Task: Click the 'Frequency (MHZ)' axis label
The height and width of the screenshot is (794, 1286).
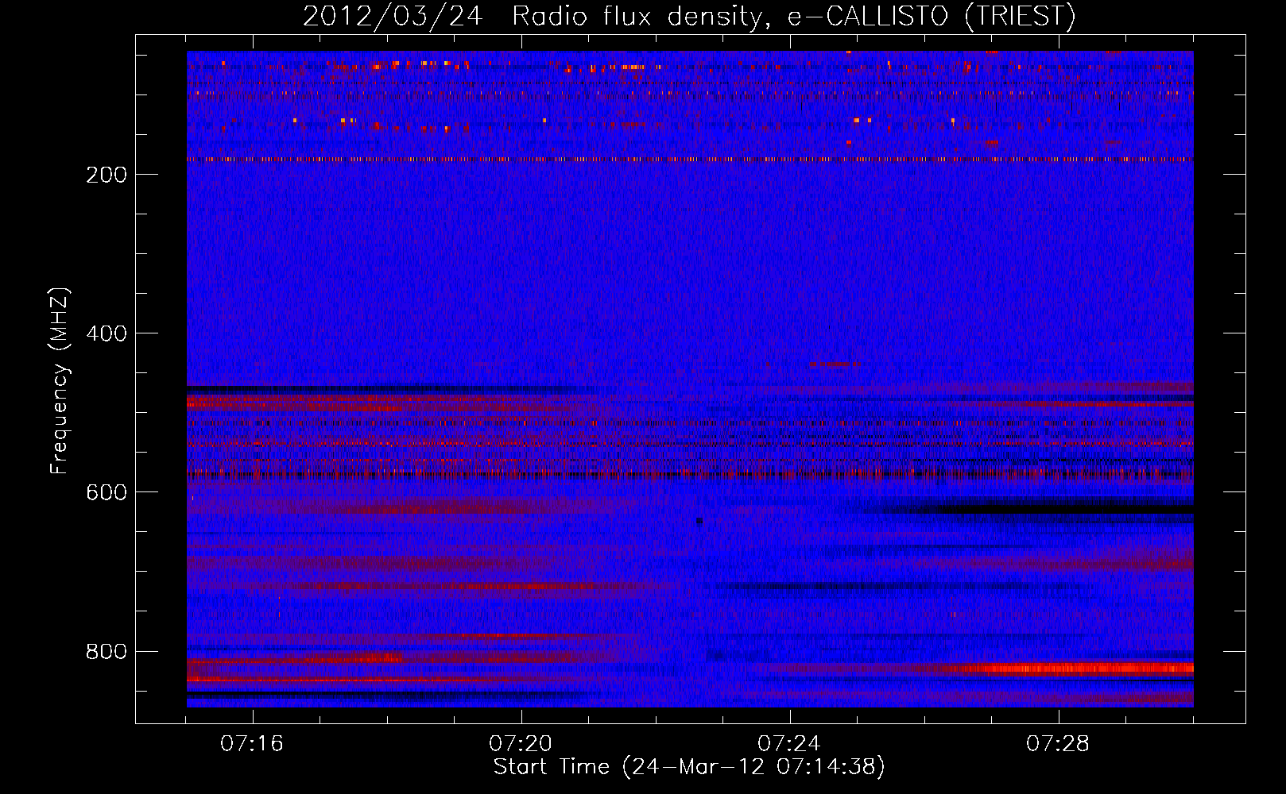Action: click(60, 381)
